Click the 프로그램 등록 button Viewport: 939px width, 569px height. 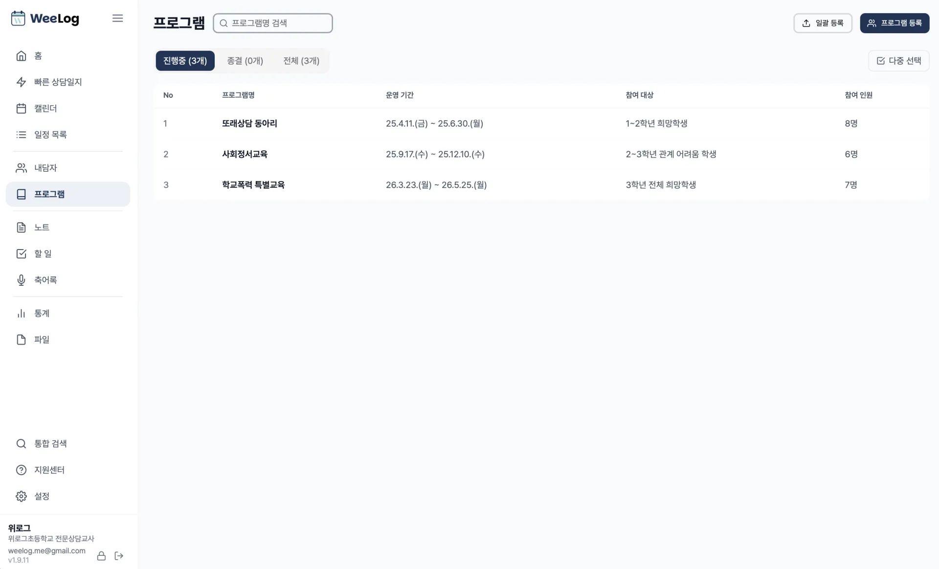tap(894, 23)
